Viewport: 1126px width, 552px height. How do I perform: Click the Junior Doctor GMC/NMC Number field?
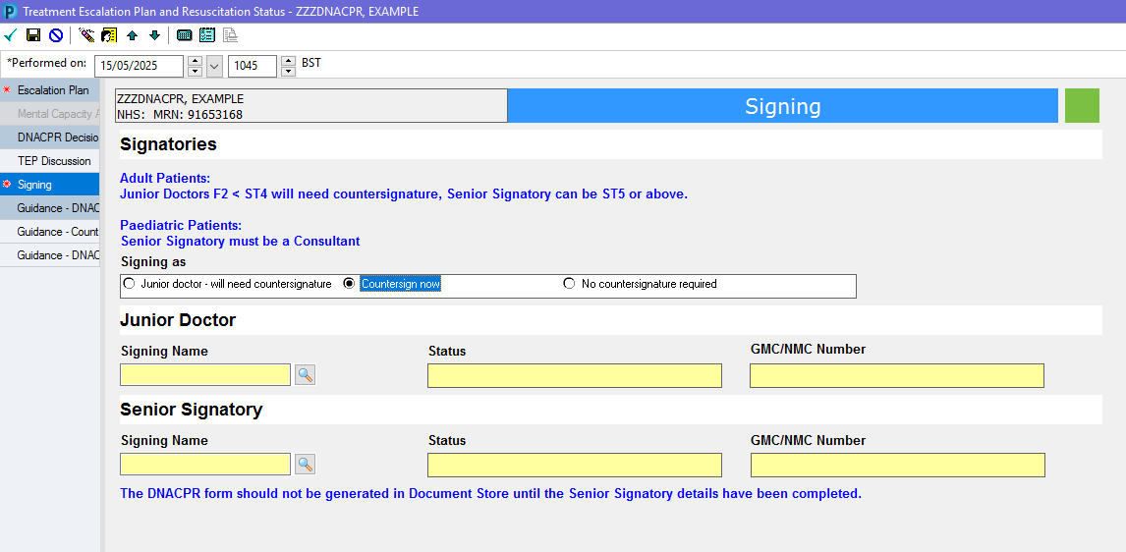coord(897,375)
